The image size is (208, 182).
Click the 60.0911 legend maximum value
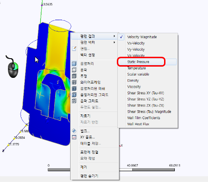175,166
